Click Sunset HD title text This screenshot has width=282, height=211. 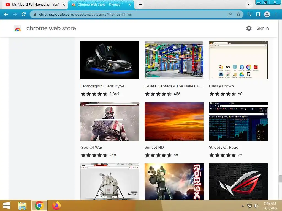(154, 147)
